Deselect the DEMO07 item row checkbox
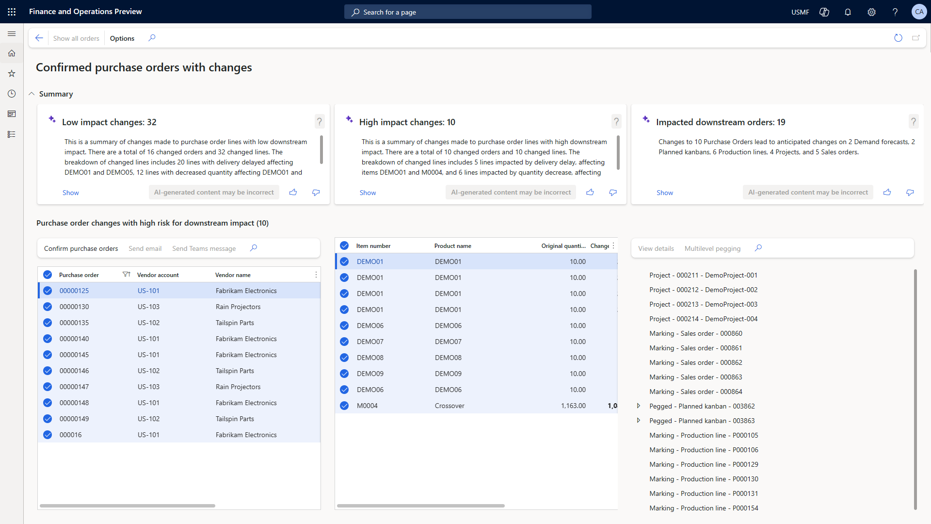931x524 pixels. pos(344,342)
